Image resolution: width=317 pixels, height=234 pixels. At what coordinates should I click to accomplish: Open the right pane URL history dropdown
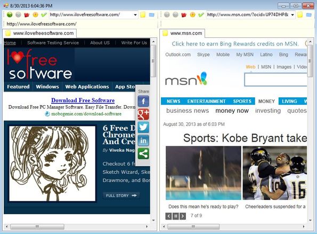click(x=292, y=15)
